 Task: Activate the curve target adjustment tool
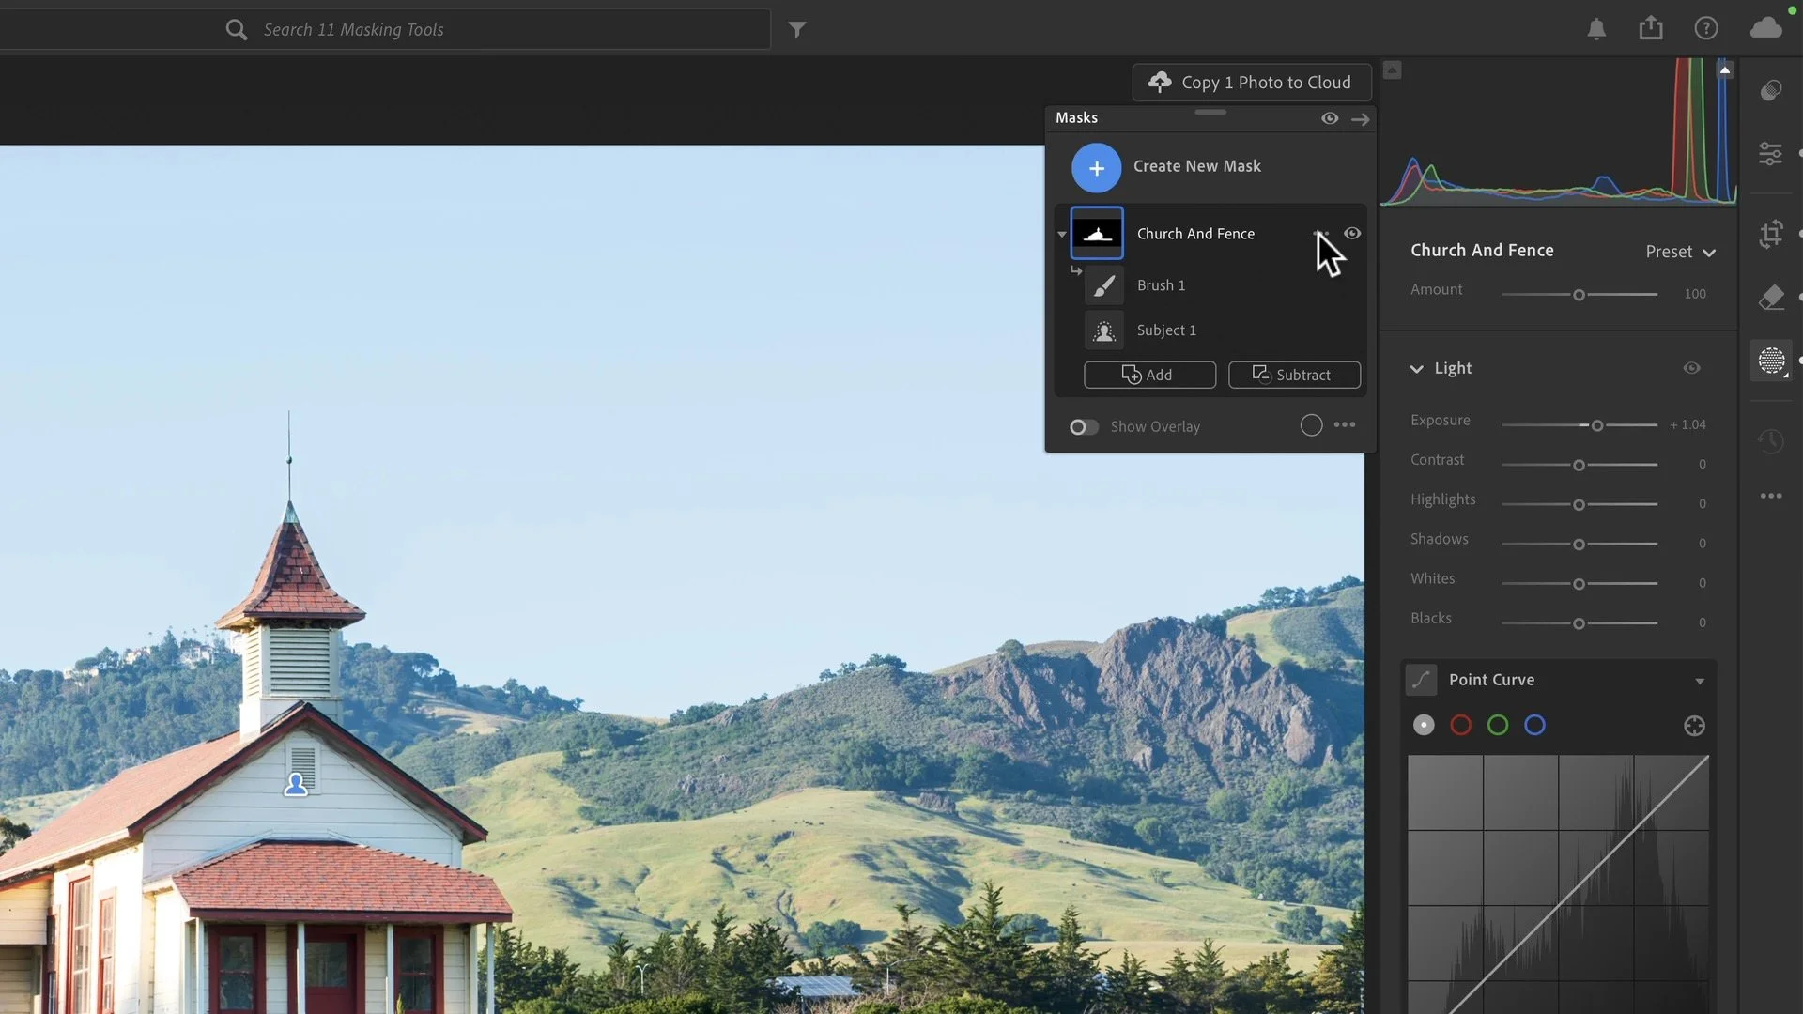coord(1694,726)
